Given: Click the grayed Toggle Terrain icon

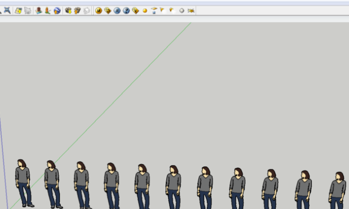Looking at the screenshot, I should coord(27,10).
